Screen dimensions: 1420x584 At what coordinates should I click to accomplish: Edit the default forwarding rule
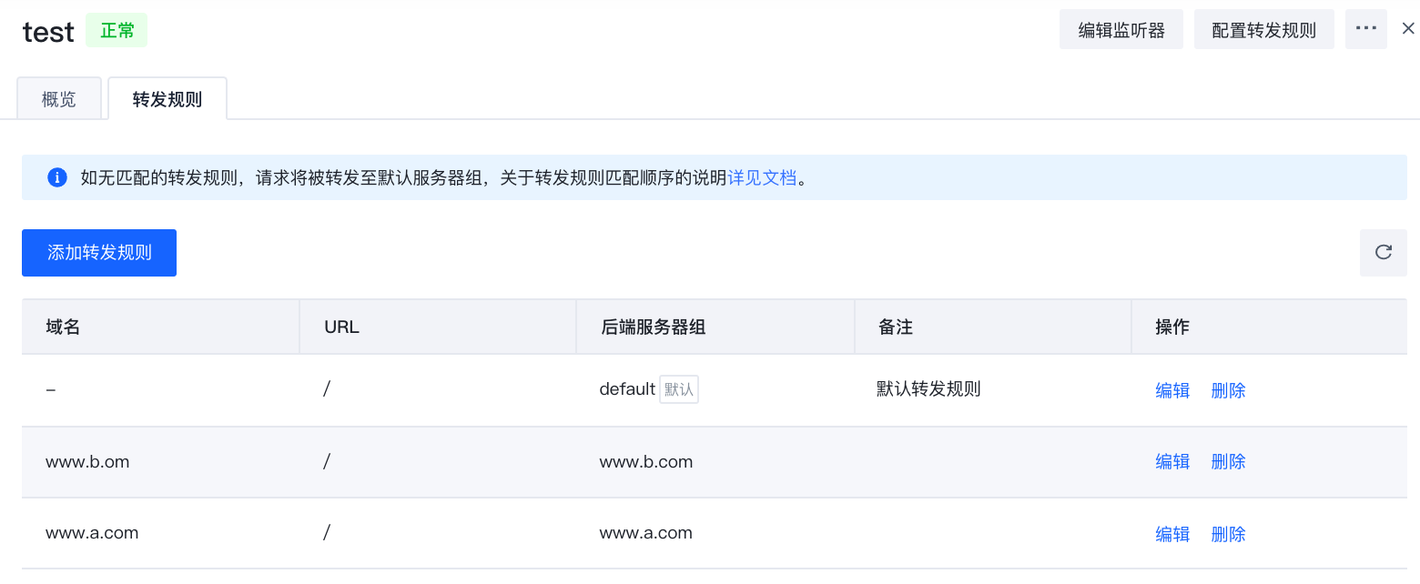[1172, 390]
